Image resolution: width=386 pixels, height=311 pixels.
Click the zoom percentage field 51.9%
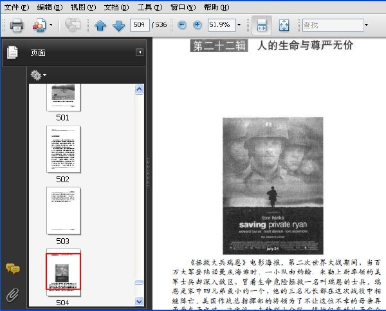221,25
